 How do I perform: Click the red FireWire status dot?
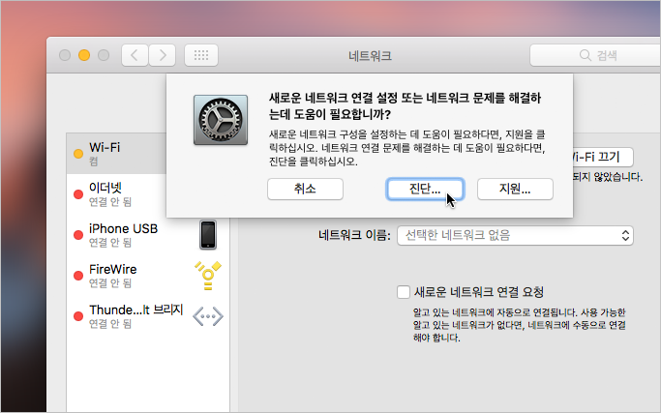pos(78,276)
